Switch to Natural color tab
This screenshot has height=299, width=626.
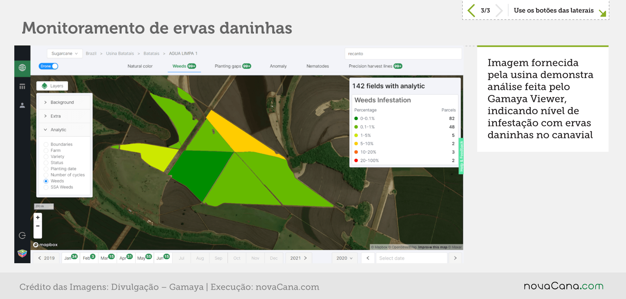(140, 66)
